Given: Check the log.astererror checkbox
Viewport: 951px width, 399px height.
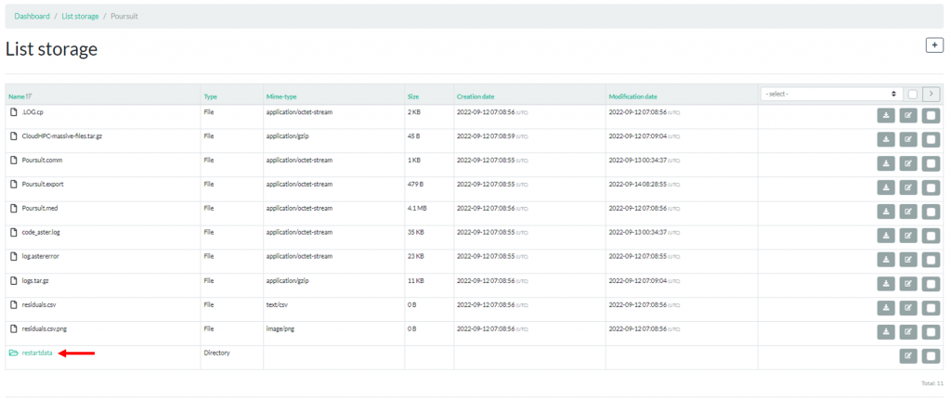Looking at the screenshot, I should point(931,260).
